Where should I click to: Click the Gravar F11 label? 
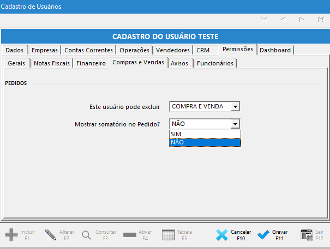pyautogui.click(x=280, y=235)
